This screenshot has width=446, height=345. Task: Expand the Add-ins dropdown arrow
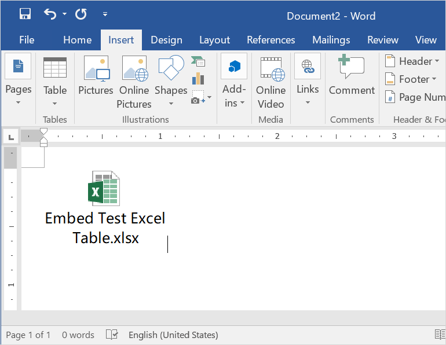242,102
